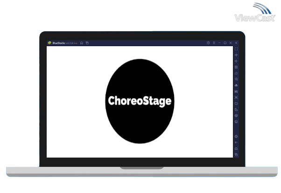Open the multi-instance manager icon
281x193 pixels.
(x=236, y=110)
